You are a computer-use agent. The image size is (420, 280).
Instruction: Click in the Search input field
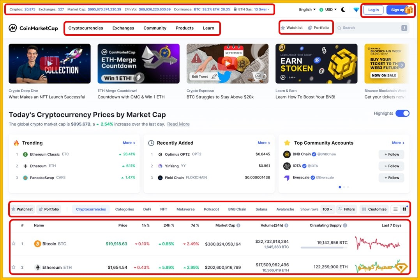[x=372, y=28]
